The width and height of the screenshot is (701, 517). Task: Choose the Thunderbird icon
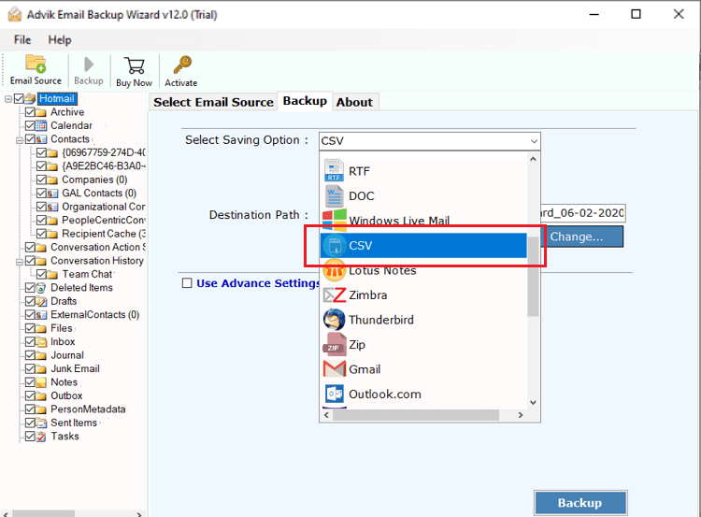coord(334,320)
